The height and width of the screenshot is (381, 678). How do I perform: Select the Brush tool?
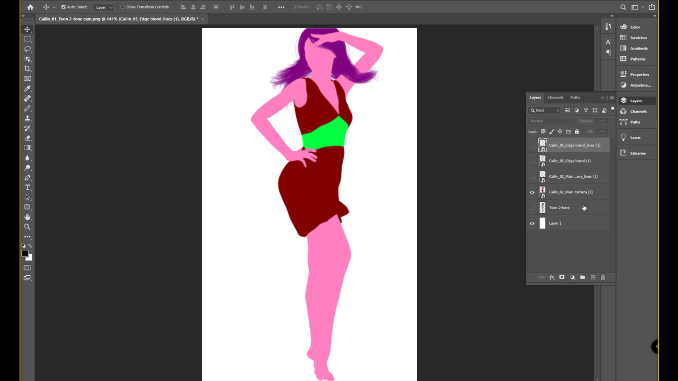pos(28,108)
